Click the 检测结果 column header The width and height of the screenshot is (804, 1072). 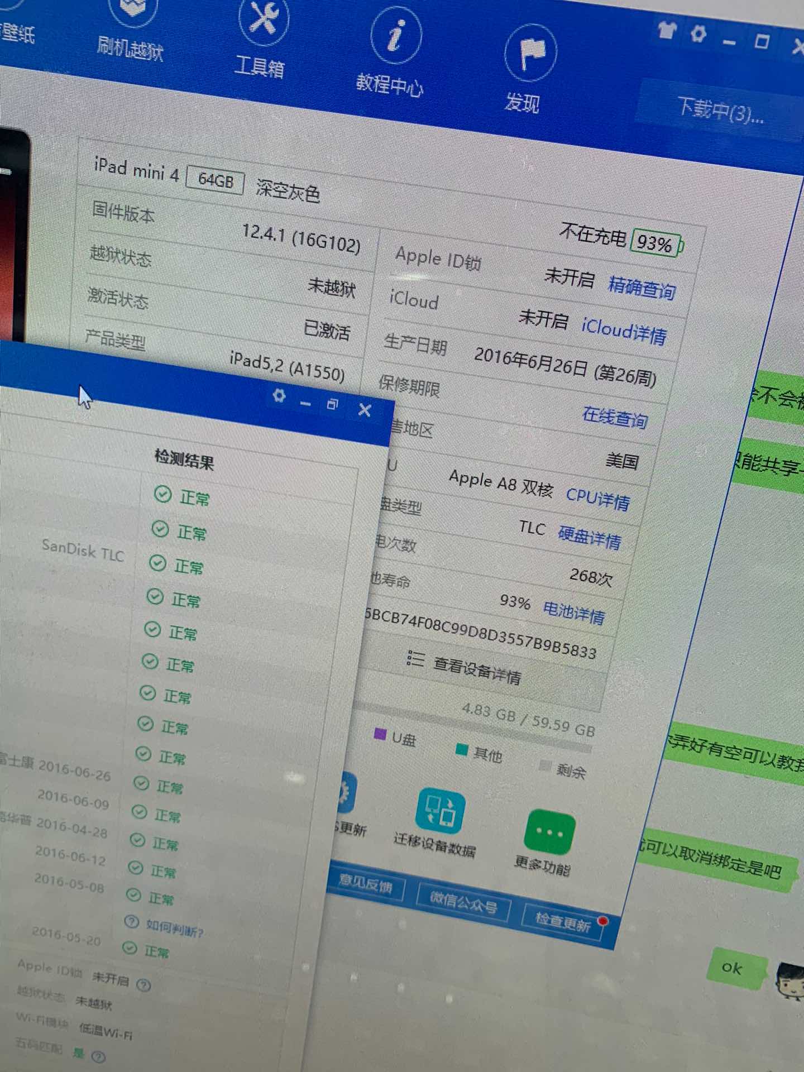184,459
